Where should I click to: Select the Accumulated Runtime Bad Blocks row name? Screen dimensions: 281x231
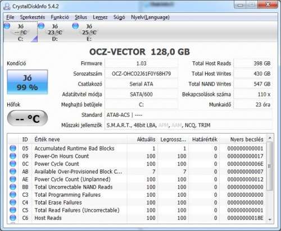pos(74,148)
